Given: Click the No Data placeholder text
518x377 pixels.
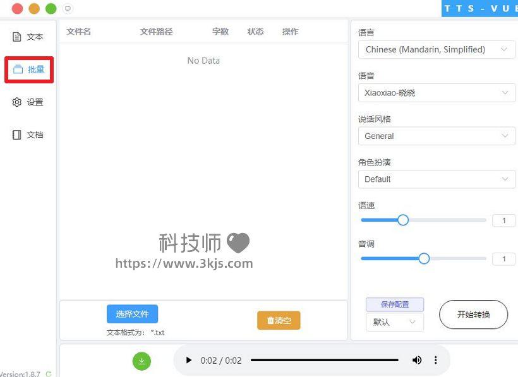Looking at the screenshot, I should point(203,61).
